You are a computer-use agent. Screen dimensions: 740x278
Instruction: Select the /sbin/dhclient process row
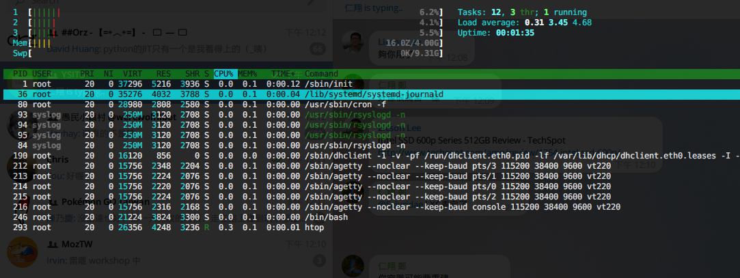[370, 156]
